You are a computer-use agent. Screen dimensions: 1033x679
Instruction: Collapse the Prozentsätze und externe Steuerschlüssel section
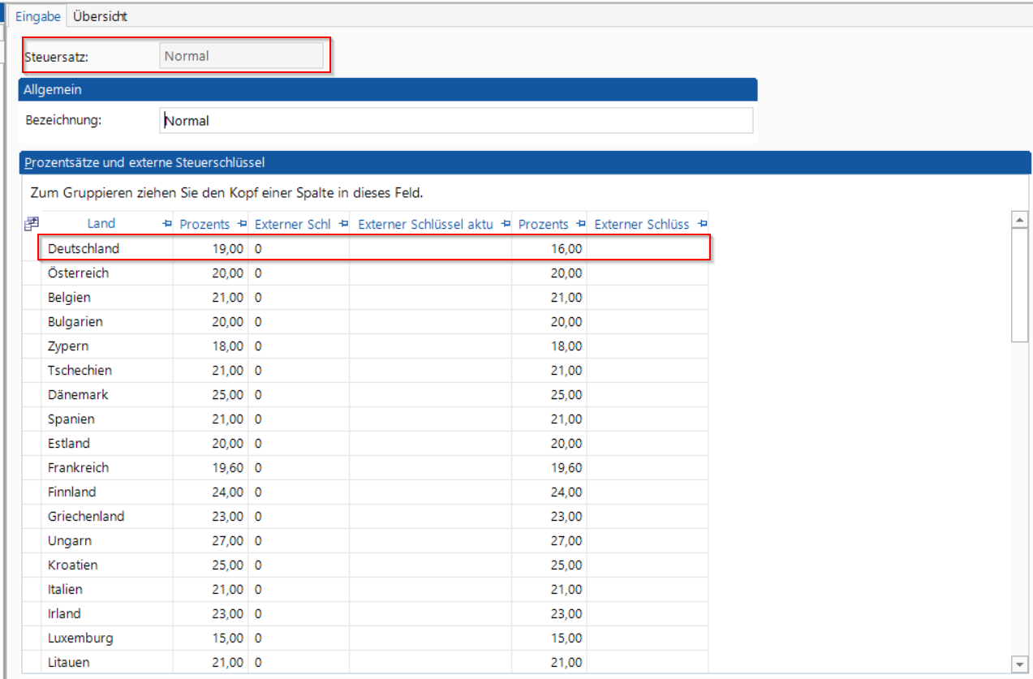[523, 162]
